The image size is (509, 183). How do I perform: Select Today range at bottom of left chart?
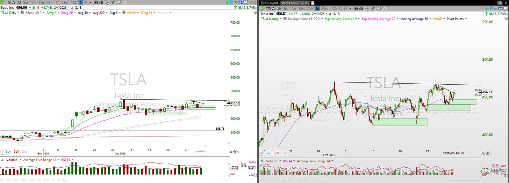click(x=63, y=180)
